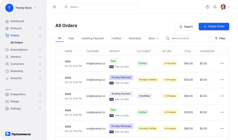Open the hamburger menu icon
The height and width of the screenshot is (140, 238).
click(x=54, y=7)
